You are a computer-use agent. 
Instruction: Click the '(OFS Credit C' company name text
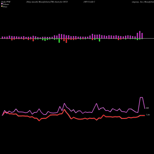pyautogui.click(x=89, y=2)
